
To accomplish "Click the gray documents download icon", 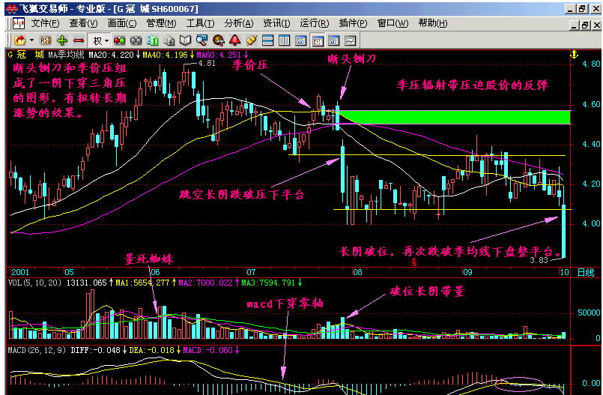I will (169, 40).
